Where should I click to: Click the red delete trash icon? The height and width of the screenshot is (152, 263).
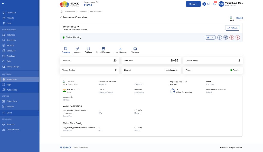(238, 38)
